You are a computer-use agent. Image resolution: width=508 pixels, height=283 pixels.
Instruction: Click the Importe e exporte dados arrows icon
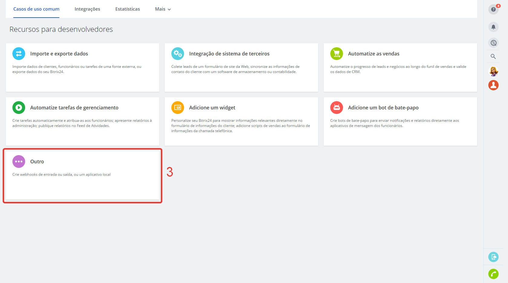click(x=19, y=54)
